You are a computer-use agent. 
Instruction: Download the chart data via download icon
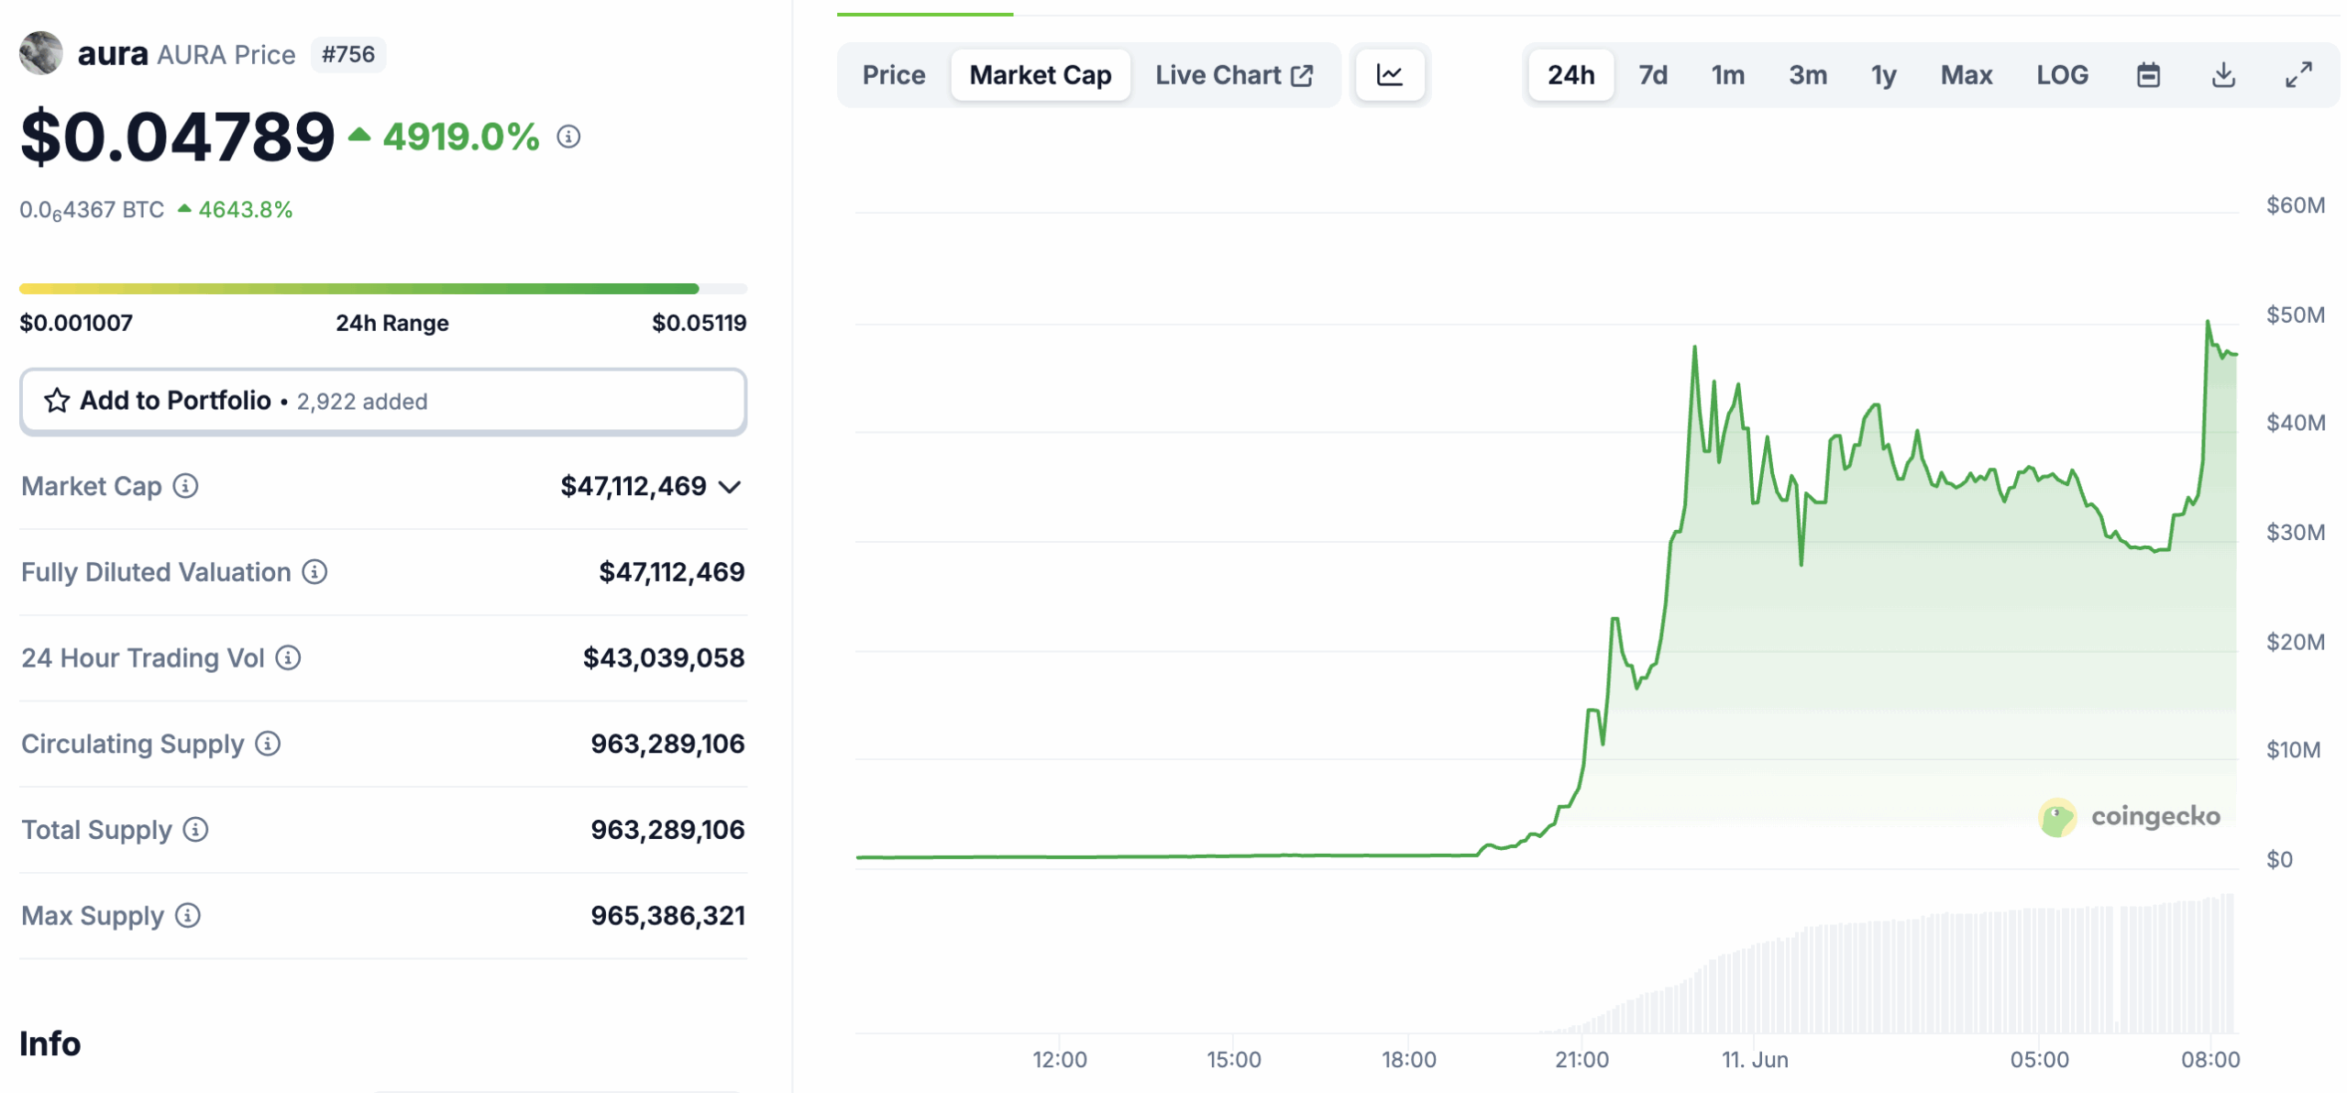click(2223, 74)
